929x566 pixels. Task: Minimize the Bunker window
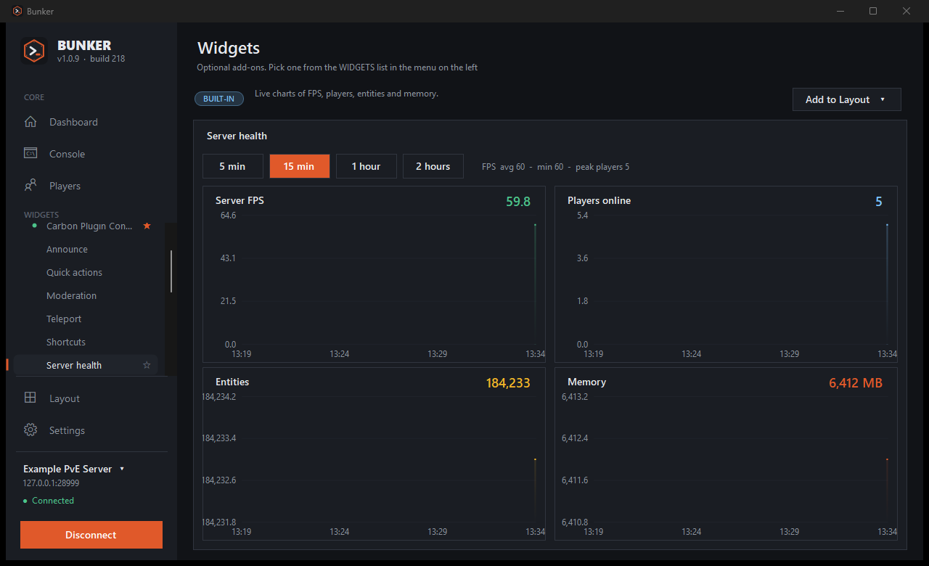click(840, 11)
